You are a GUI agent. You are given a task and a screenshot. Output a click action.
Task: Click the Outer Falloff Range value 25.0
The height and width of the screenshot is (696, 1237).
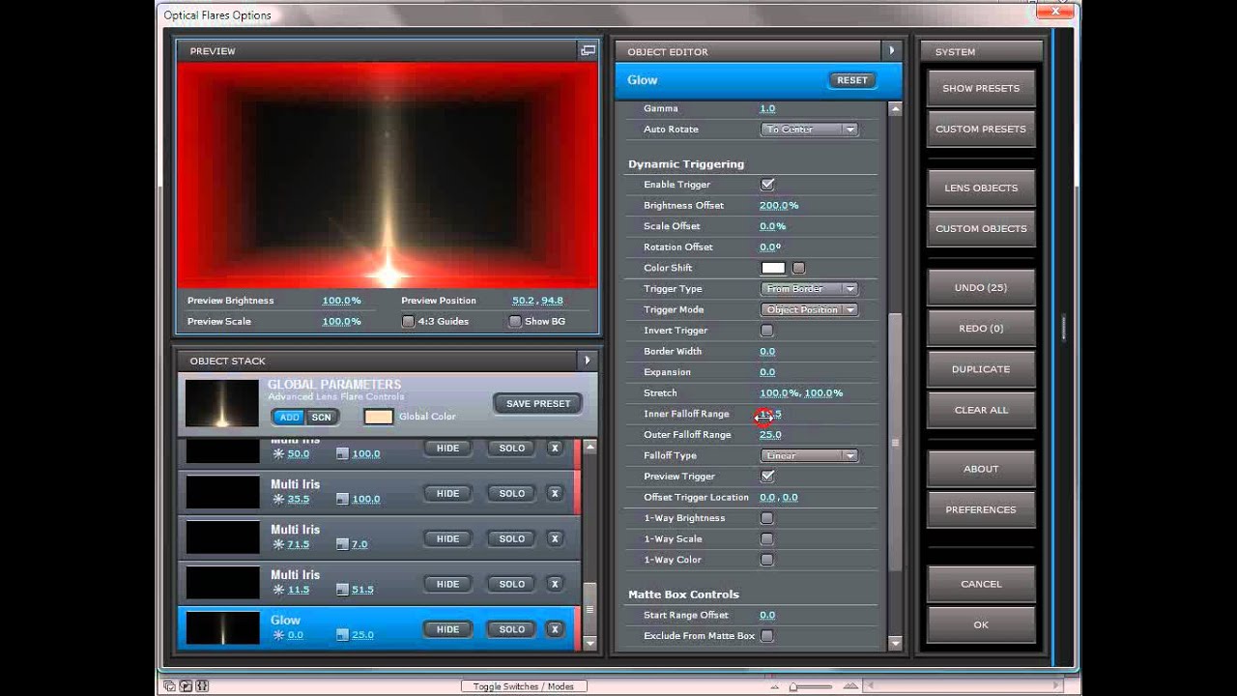(x=770, y=435)
